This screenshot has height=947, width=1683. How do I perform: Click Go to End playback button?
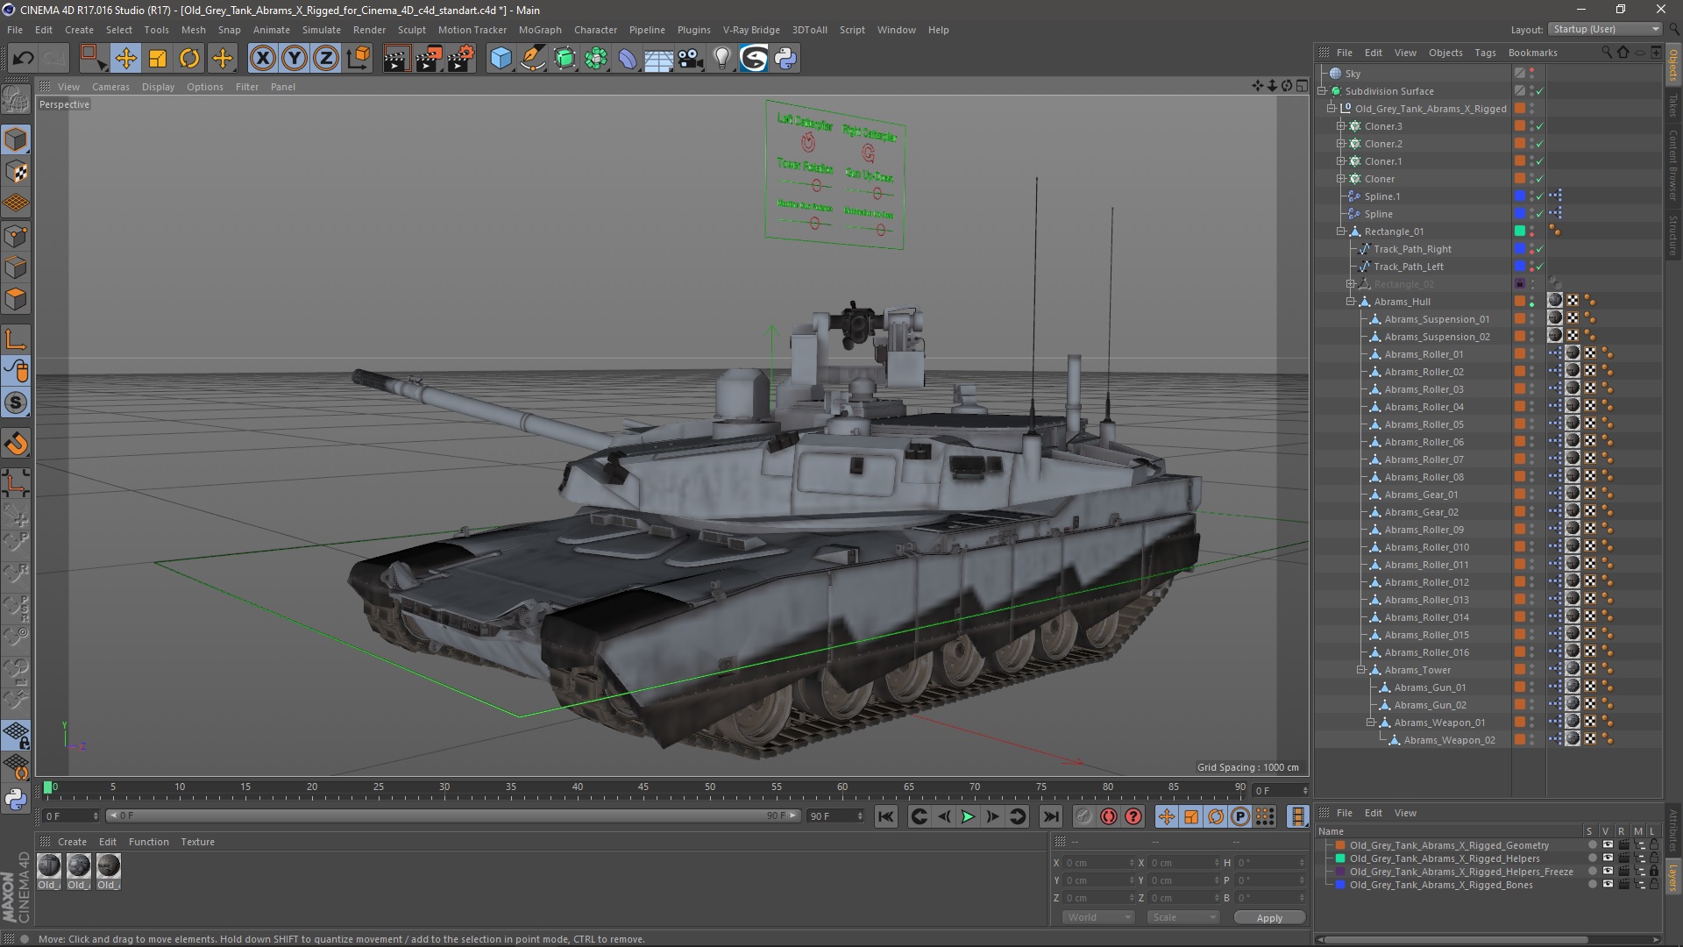point(1051,816)
